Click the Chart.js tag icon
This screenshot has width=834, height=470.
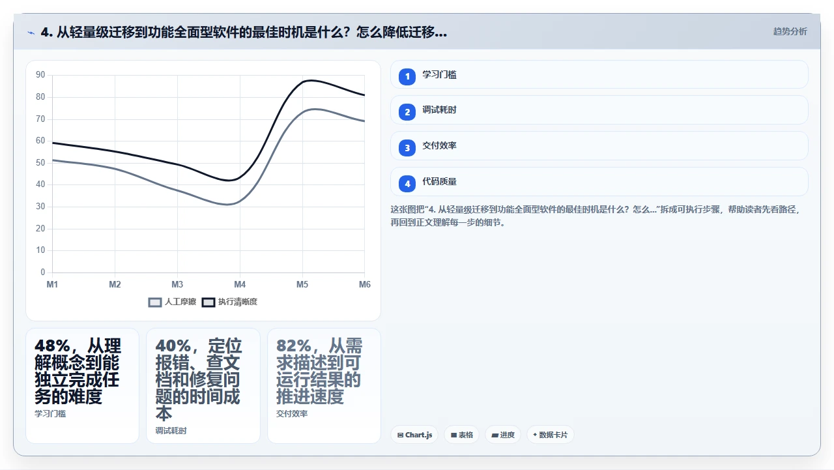[400, 435]
